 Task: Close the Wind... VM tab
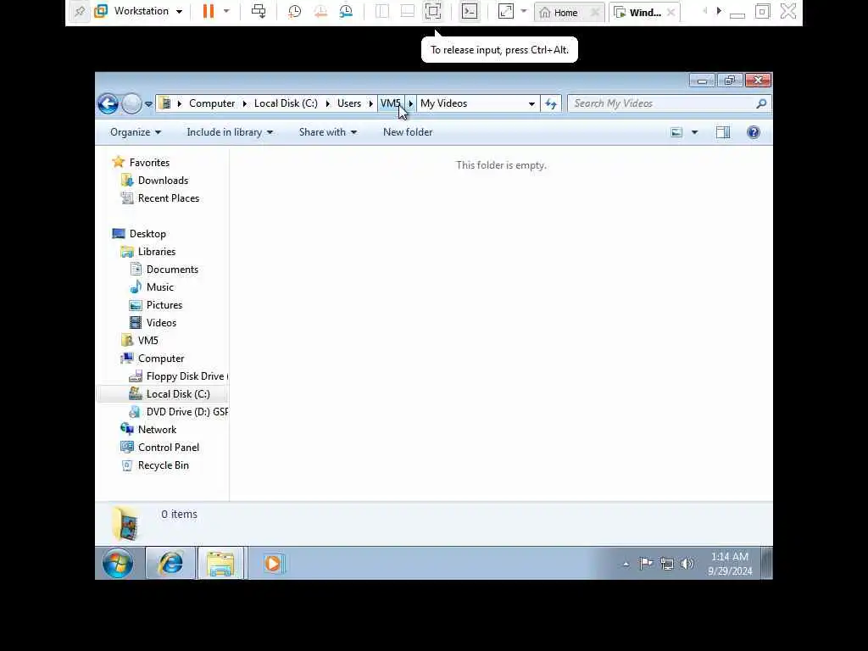point(671,12)
